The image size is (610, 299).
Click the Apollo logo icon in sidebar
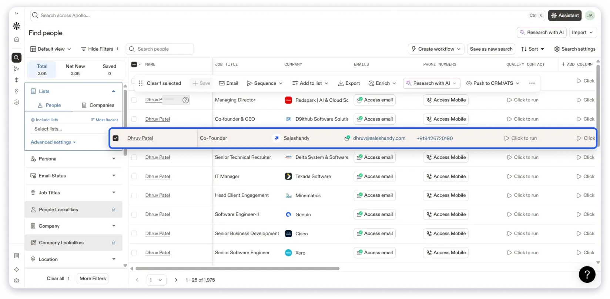click(x=16, y=26)
